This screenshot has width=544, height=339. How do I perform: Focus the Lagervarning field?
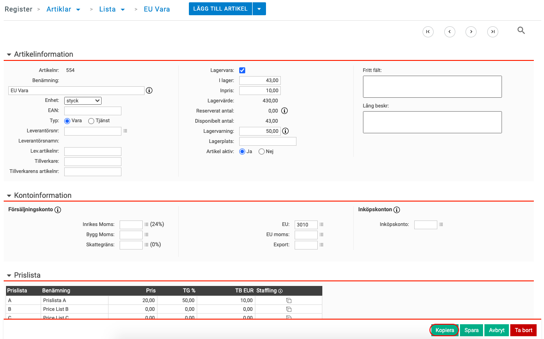tap(260, 131)
